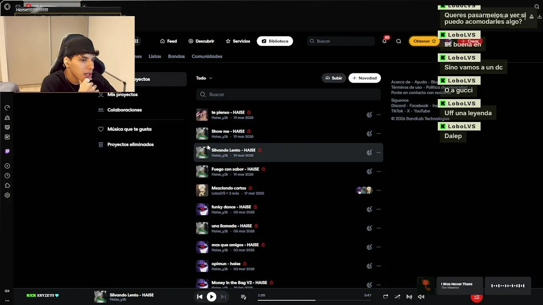Expand the 'Todo' filter dropdown
Screen dimensions: 543x305
[204, 78]
